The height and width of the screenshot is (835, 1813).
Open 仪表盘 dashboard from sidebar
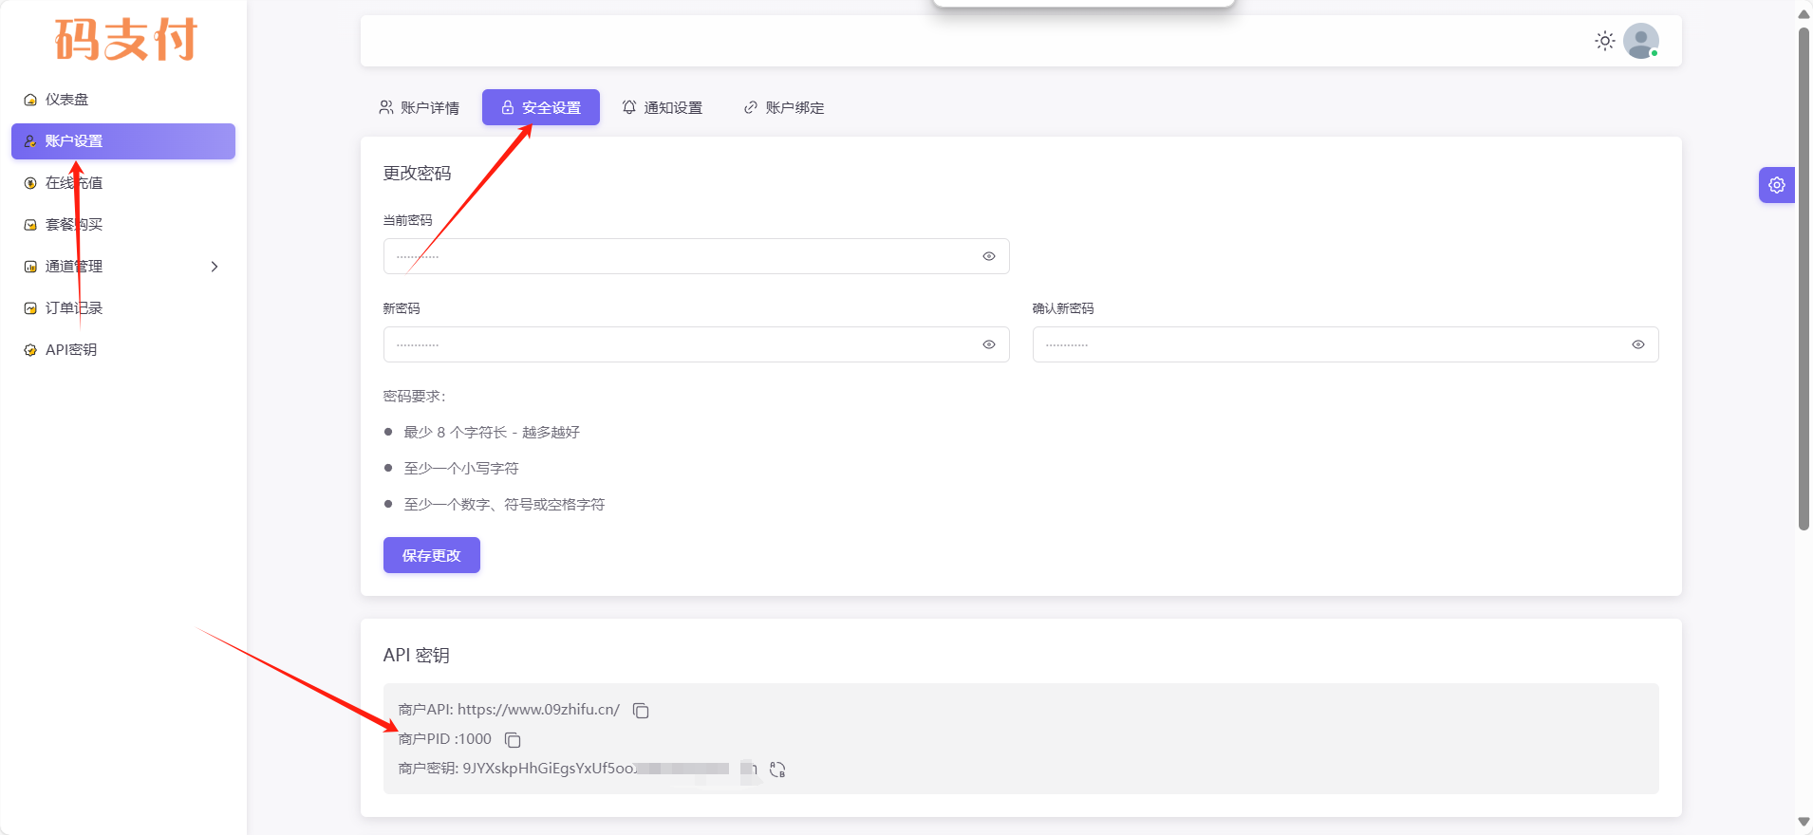(x=66, y=100)
